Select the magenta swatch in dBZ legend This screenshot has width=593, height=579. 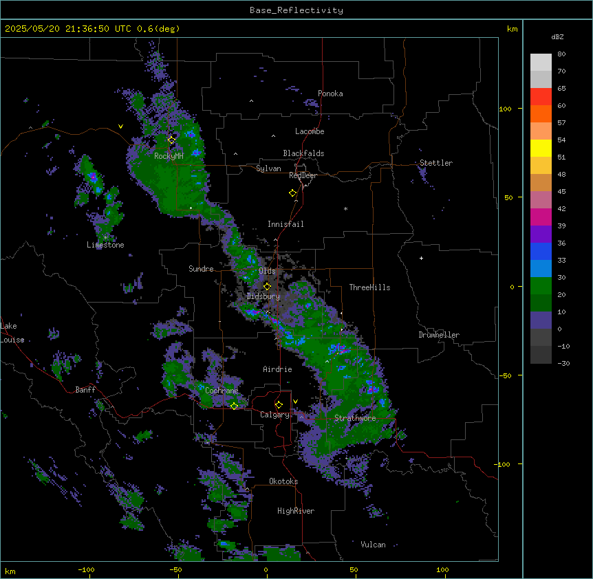pos(541,217)
